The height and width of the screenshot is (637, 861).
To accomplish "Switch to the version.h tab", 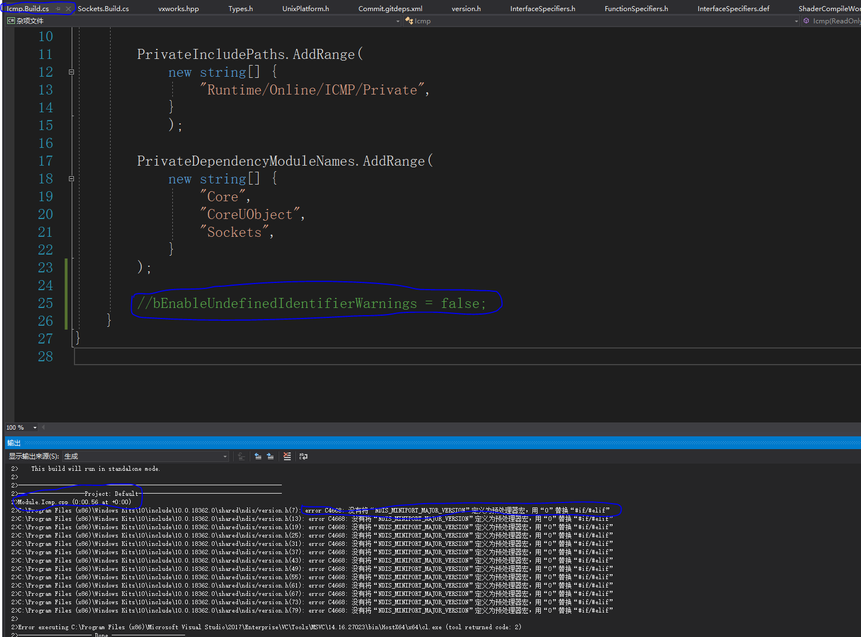I will 466,9.
